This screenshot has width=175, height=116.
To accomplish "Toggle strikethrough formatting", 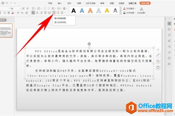I will (x=9, y=13).
